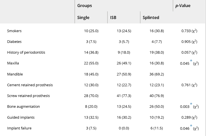Click the Guided implants row label
The height and width of the screenshot is (136, 206).
[21, 117]
